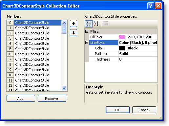Click the Add button

pyautogui.click(x=21, y=99)
